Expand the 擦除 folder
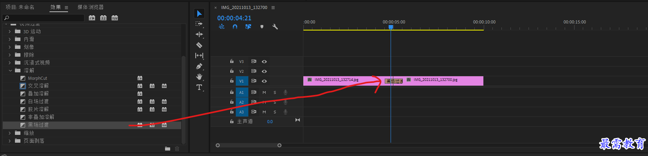Screen dimensions: 648x156 point(10,55)
